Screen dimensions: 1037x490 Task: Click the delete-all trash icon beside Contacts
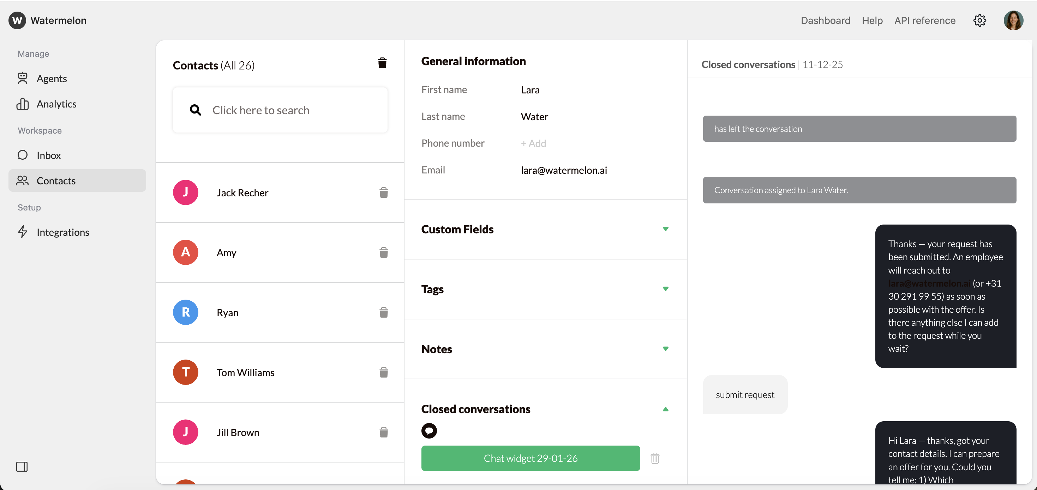[382, 63]
